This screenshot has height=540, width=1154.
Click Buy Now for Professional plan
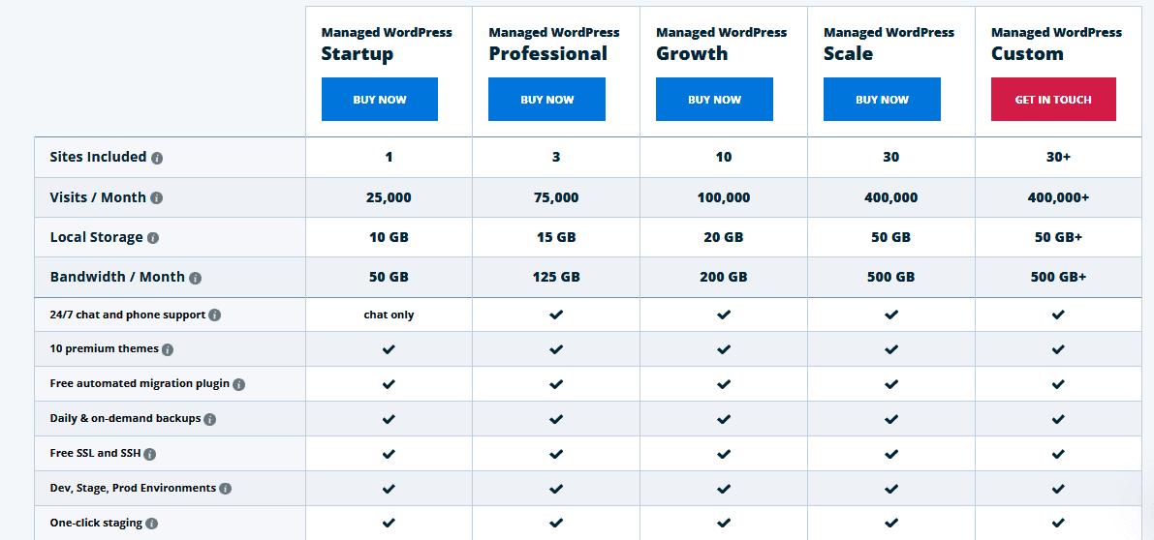point(546,99)
